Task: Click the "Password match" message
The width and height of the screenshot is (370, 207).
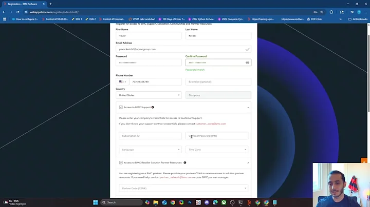Action: [x=195, y=70]
